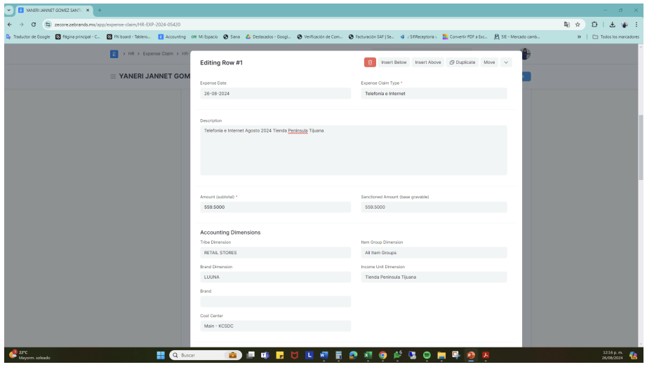Click the Duplicate row button
The width and height of the screenshot is (647, 367).
[x=462, y=62]
